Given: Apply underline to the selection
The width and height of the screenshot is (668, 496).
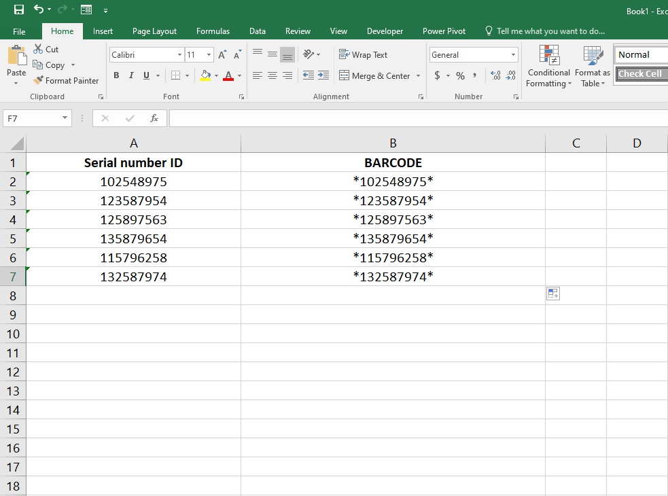Looking at the screenshot, I should [x=145, y=75].
